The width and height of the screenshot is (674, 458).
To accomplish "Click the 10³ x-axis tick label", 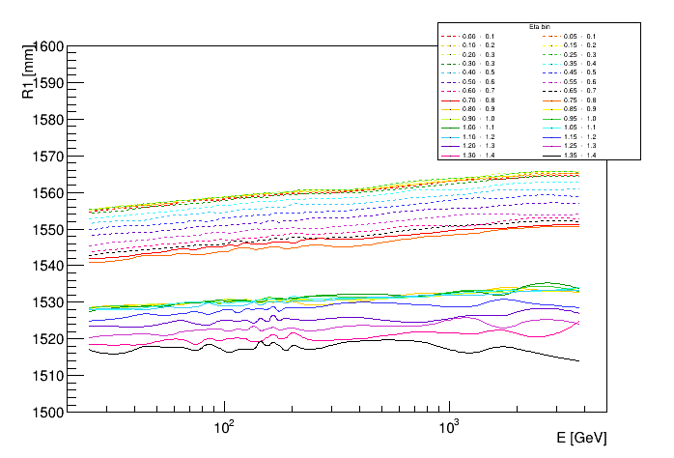I will 448,427.
